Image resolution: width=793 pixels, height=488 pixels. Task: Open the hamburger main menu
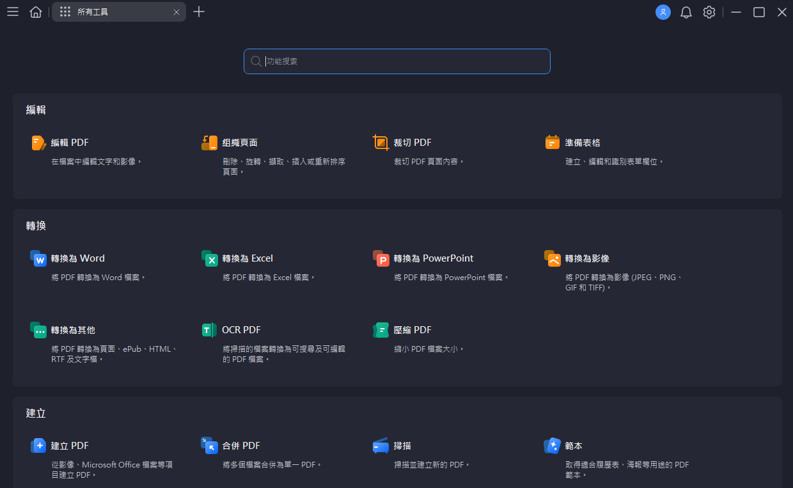click(x=13, y=12)
